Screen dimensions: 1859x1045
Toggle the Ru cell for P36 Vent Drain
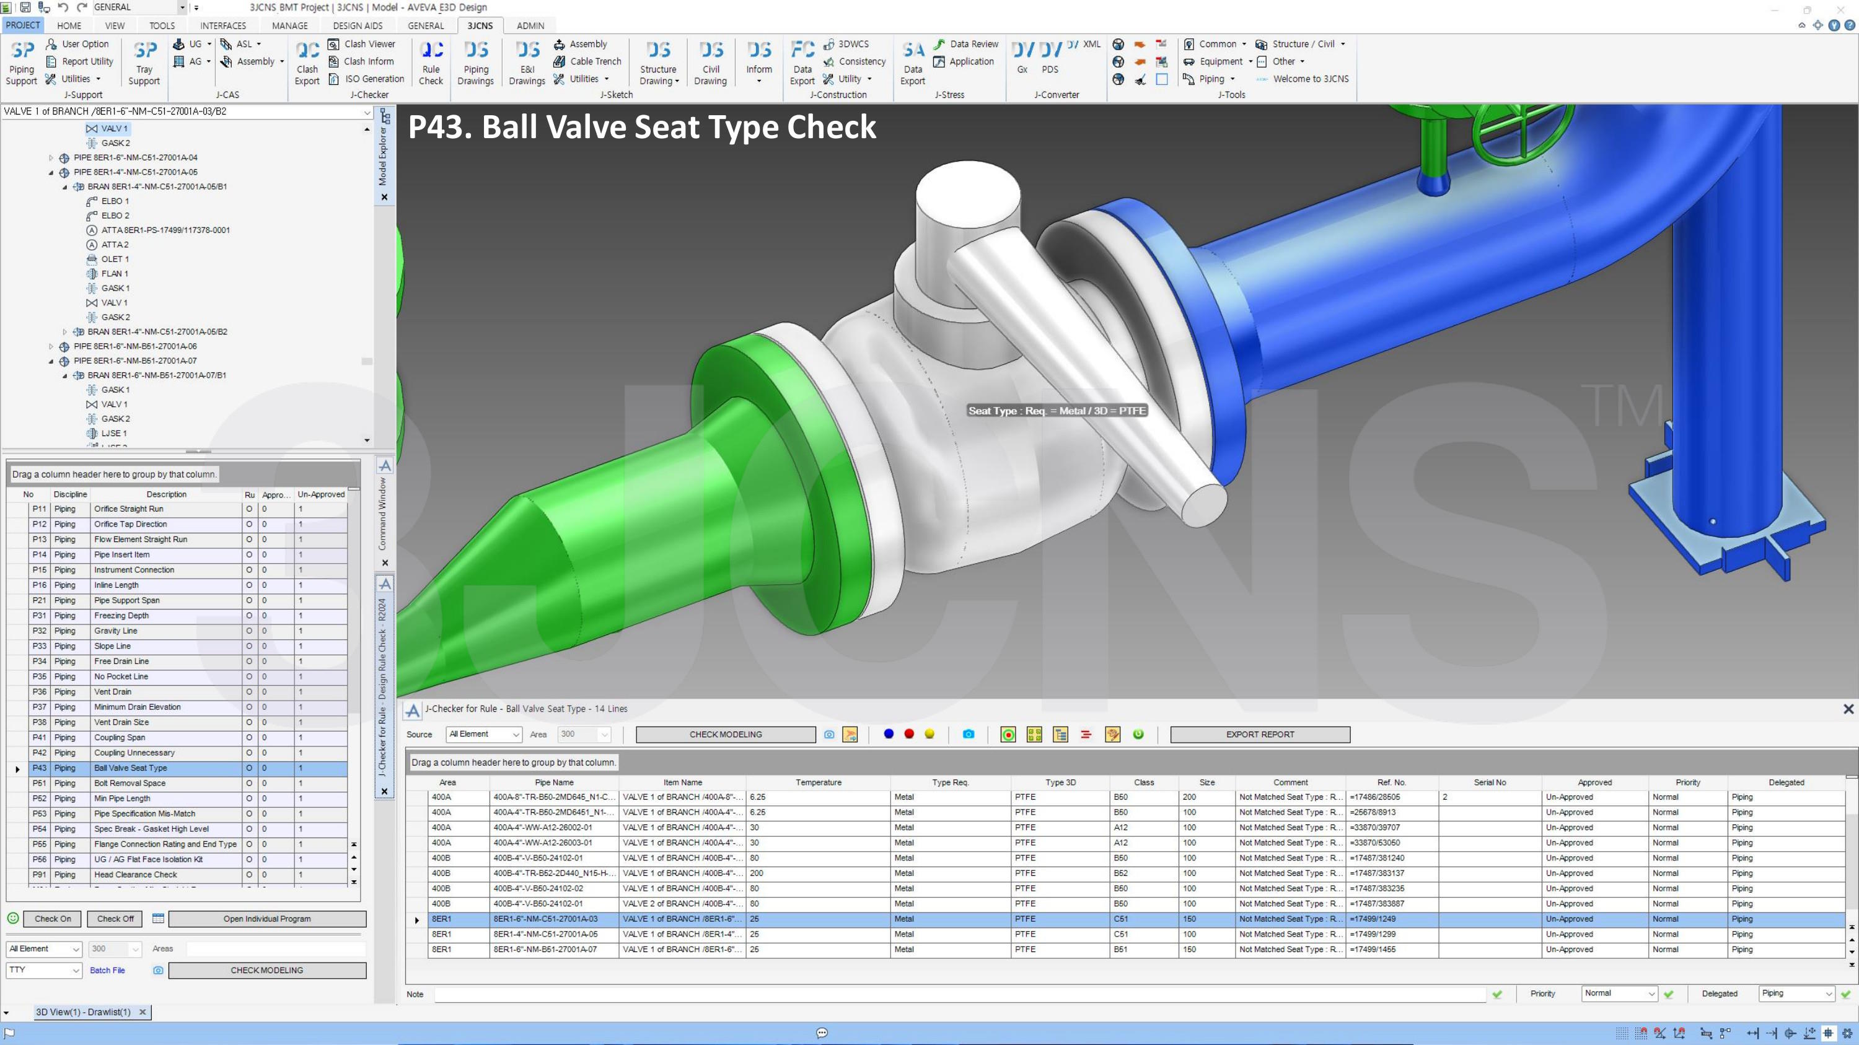coord(250,692)
